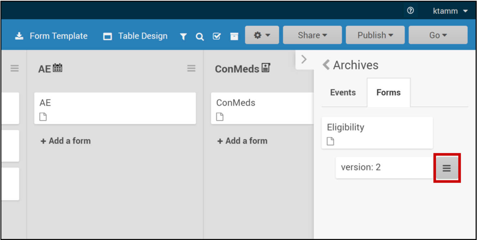Screen dimensions: 477x240
Task: Open the AE column hamburger menu
Action: [191, 68]
